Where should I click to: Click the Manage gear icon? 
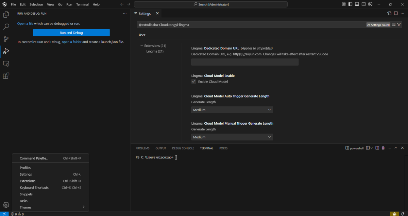pyautogui.click(x=6, y=204)
